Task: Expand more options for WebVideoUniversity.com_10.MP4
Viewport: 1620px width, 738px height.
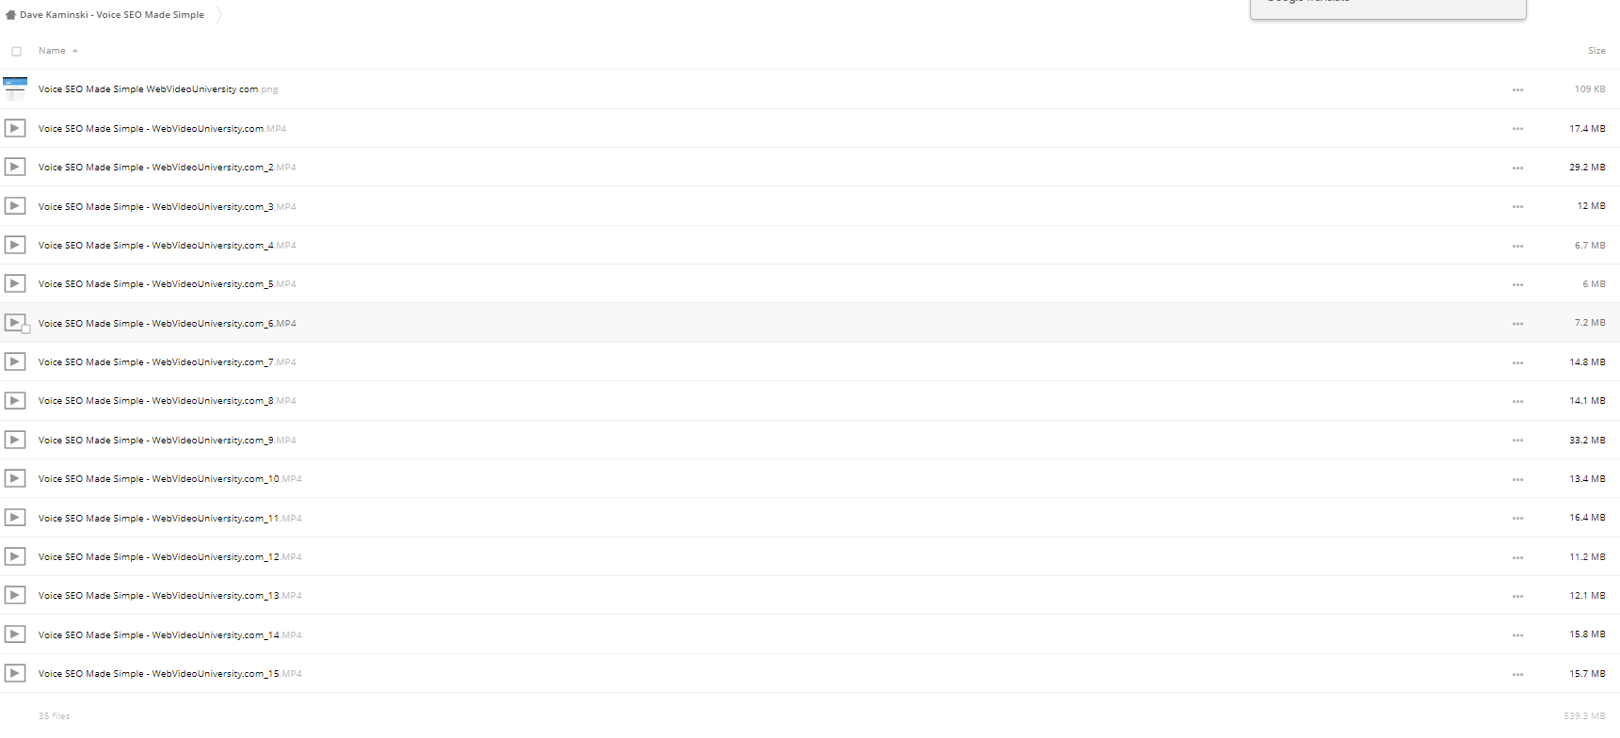Action: (x=1517, y=479)
